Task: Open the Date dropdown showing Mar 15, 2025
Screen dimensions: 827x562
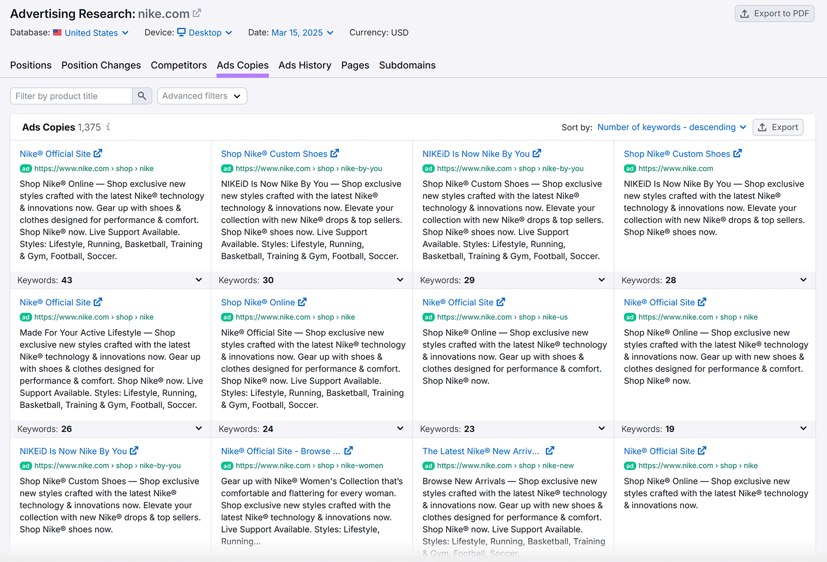Action: pos(302,32)
